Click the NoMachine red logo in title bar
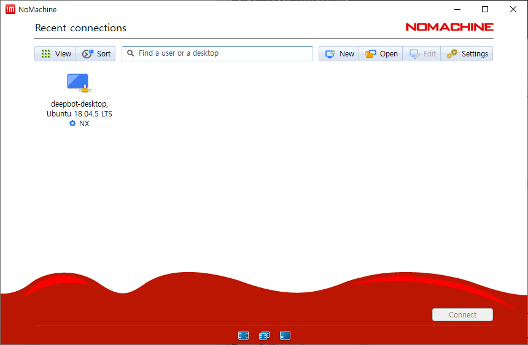Viewport: 528px width, 345px height. pos(10,9)
